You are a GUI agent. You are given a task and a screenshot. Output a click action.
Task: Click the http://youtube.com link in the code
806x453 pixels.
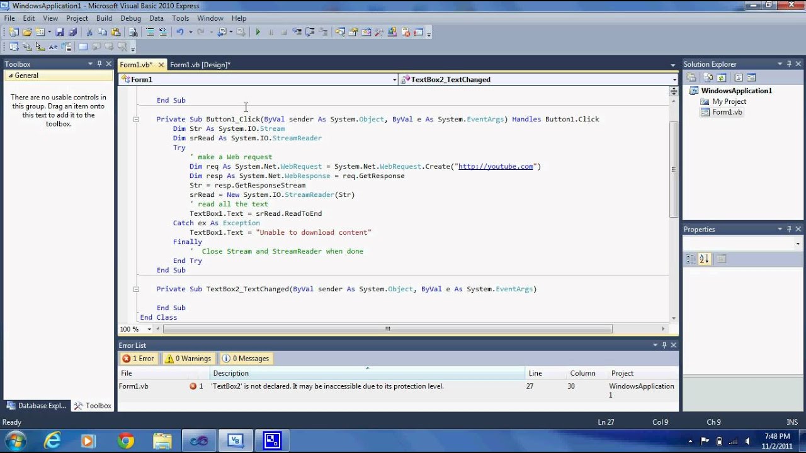pyautogui.click(x=496, y=166)
